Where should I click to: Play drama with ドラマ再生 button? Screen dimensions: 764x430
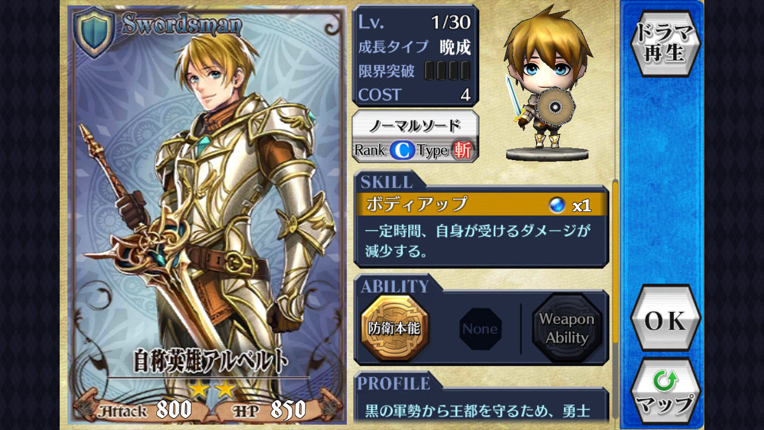pyautogui.click(x=666, y=42)
